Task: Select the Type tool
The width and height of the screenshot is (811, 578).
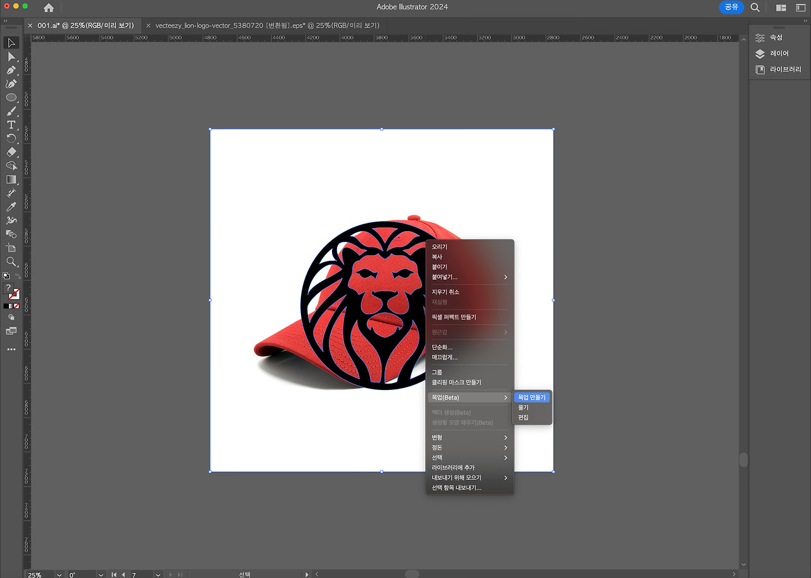Action: (x=11, y=125)
